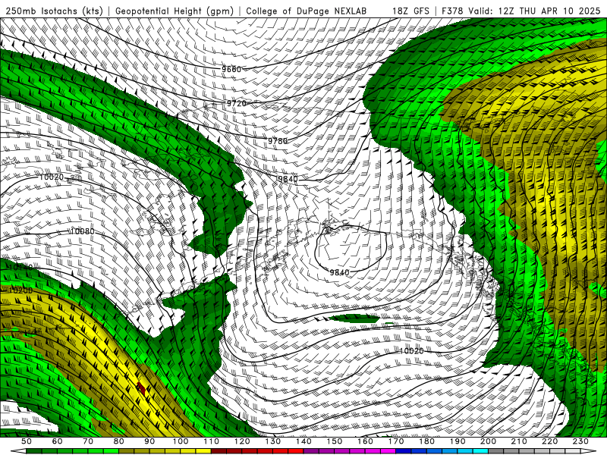This screenshot has height=455, width=607.
Task: Click the left arrow end of the color bar
Action: (18, 451)
